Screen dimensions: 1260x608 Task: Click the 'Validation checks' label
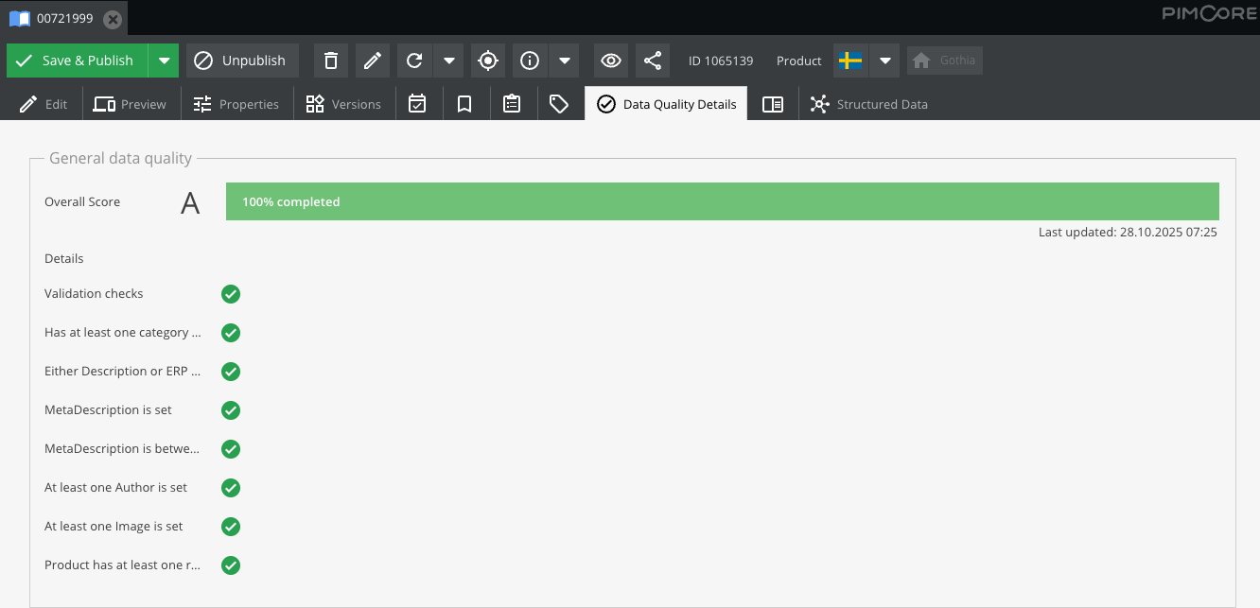(x=94, y=293)
